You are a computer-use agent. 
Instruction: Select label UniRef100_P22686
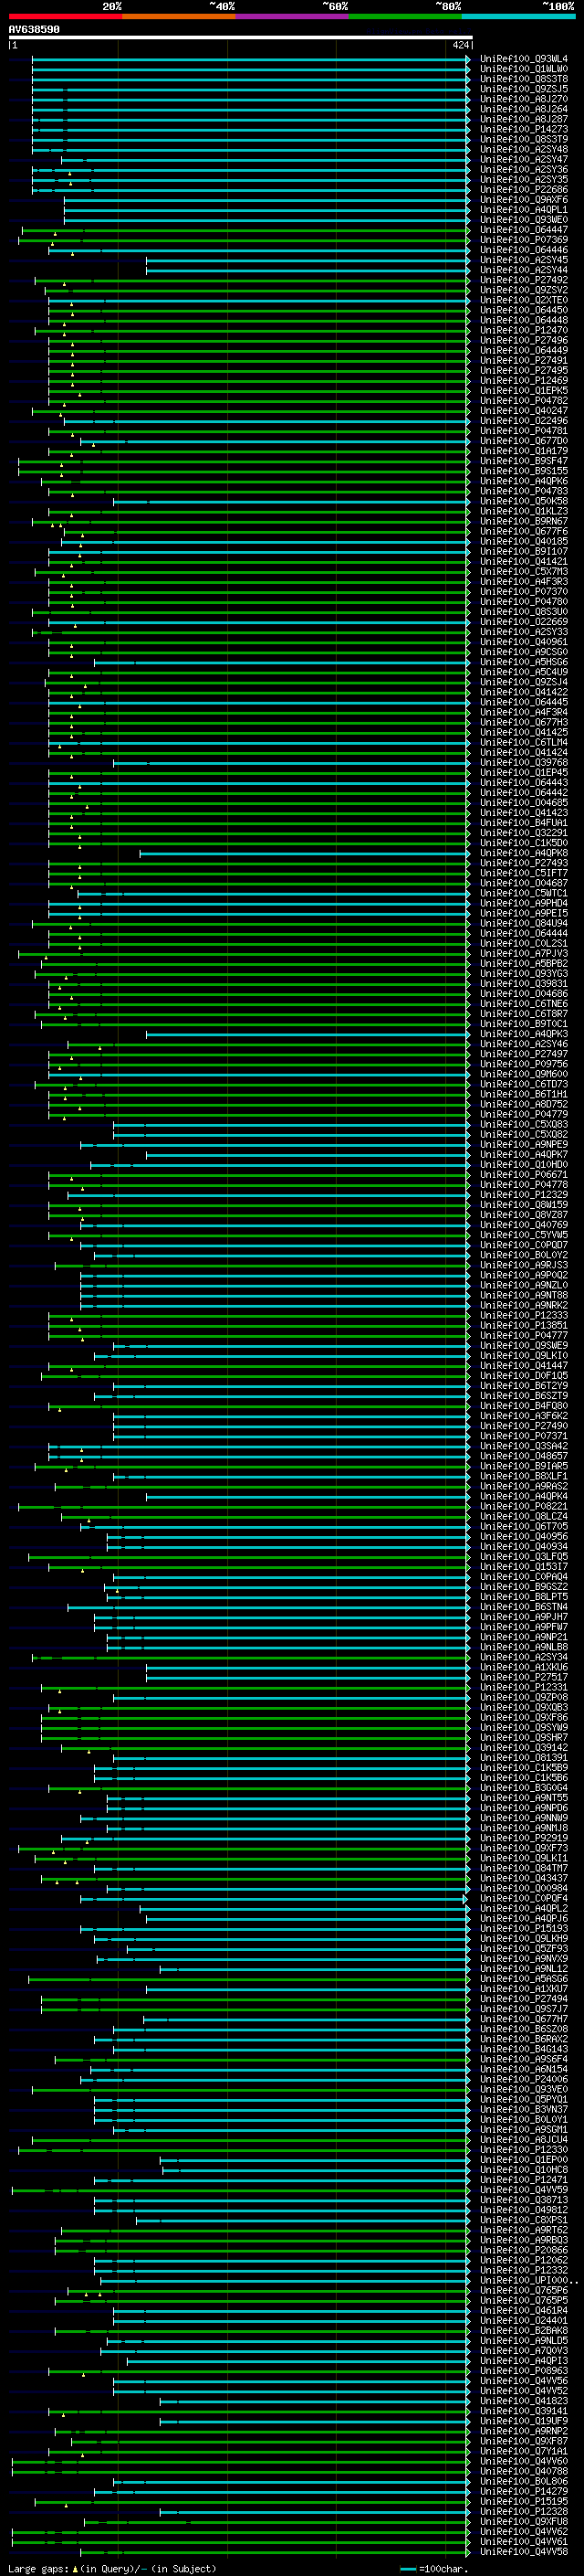pos(524,190)
